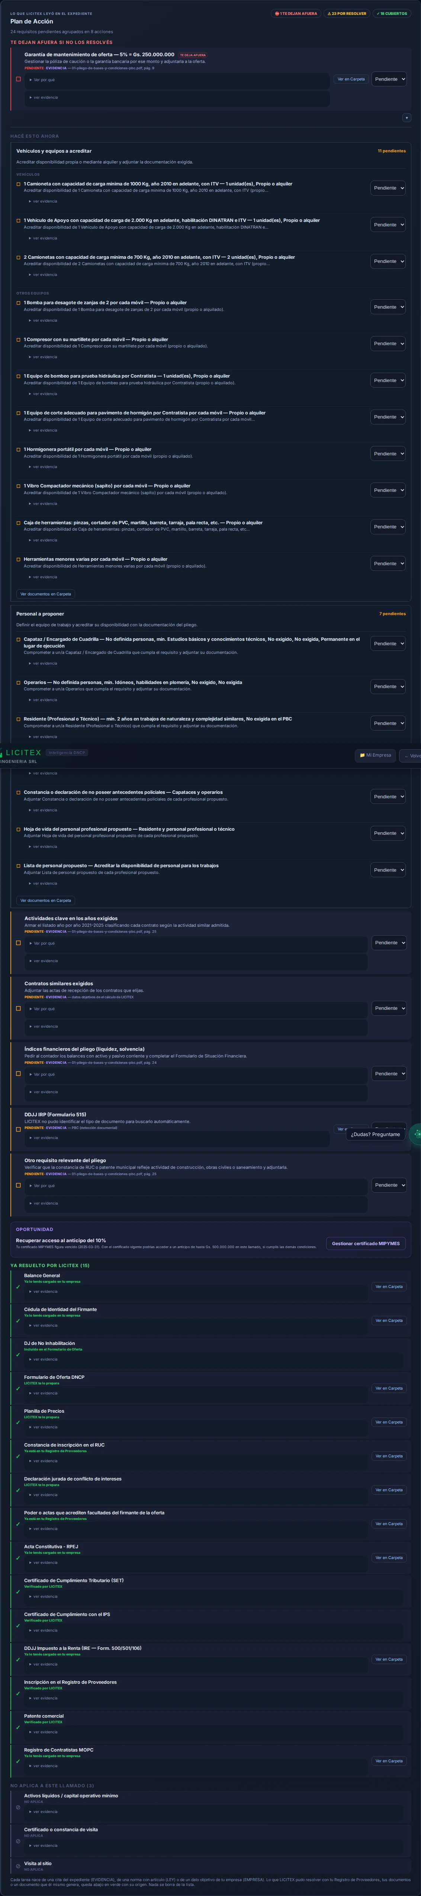
Task: Open the status dropdown for 1 Compresor con martillete
Action: [388, 344]
